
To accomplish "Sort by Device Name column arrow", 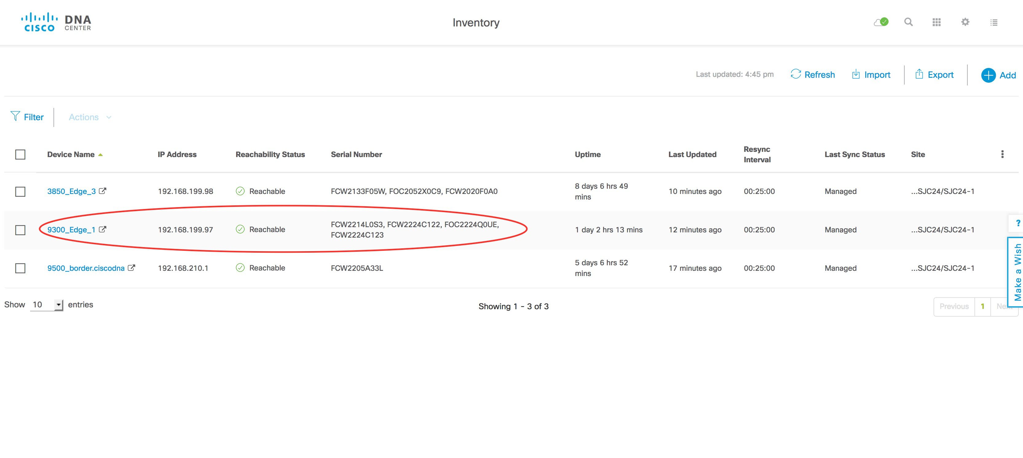I will [101, 154].
